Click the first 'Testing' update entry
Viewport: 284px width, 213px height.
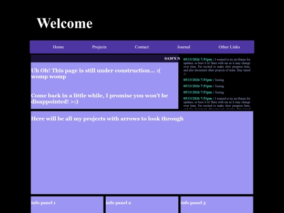(204, 80)
